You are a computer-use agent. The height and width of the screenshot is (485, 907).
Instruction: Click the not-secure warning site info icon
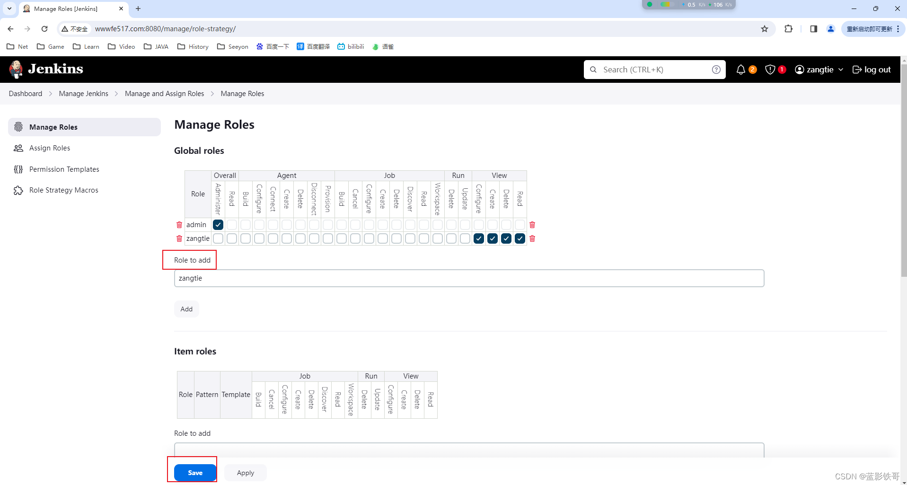tap(74, 29)
